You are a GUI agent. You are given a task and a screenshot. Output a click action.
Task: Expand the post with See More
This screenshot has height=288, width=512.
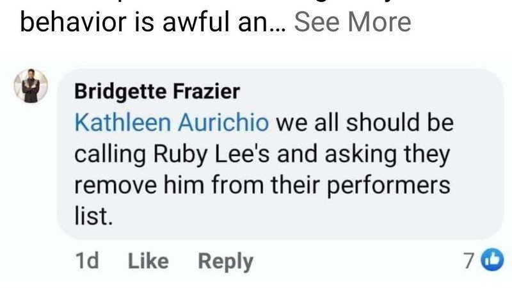[352, 22]
